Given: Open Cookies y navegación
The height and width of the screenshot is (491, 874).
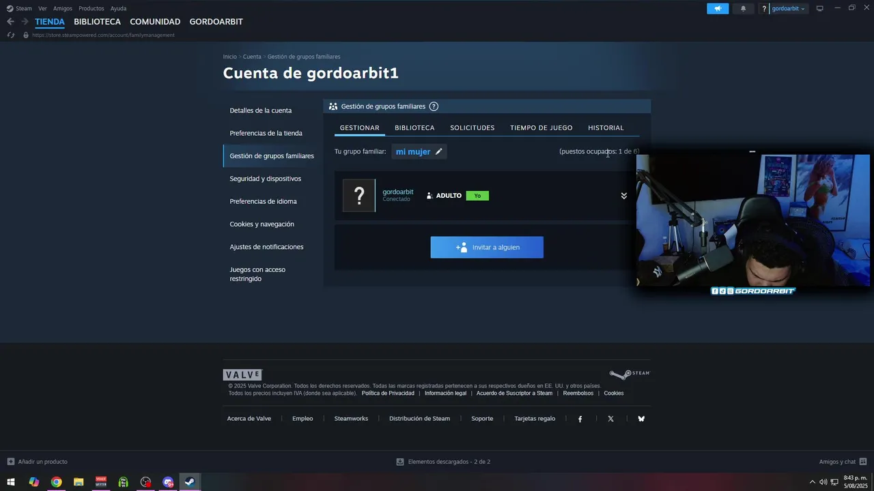Looking at the screenshot, I should [x=262, y=224].
